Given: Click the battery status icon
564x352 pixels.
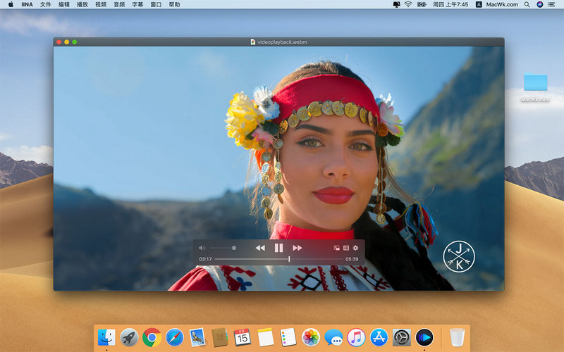Looking at the screenshot, I should [422, 4].
